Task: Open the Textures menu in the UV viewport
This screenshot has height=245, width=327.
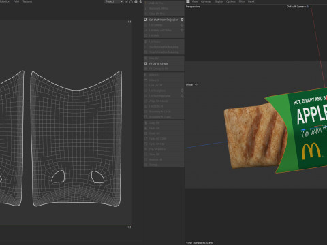Action: pyautogui.click(x=27, y=1)
